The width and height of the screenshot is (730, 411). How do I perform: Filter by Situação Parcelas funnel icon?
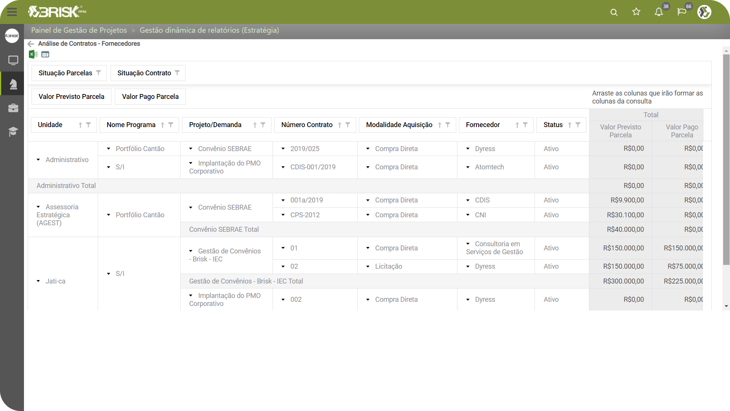[x=98, y=73]
